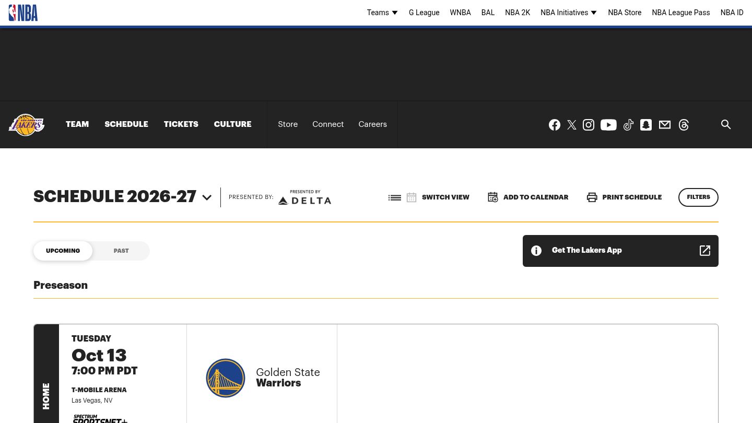Click the info icon on app banner

pos(536,251)
